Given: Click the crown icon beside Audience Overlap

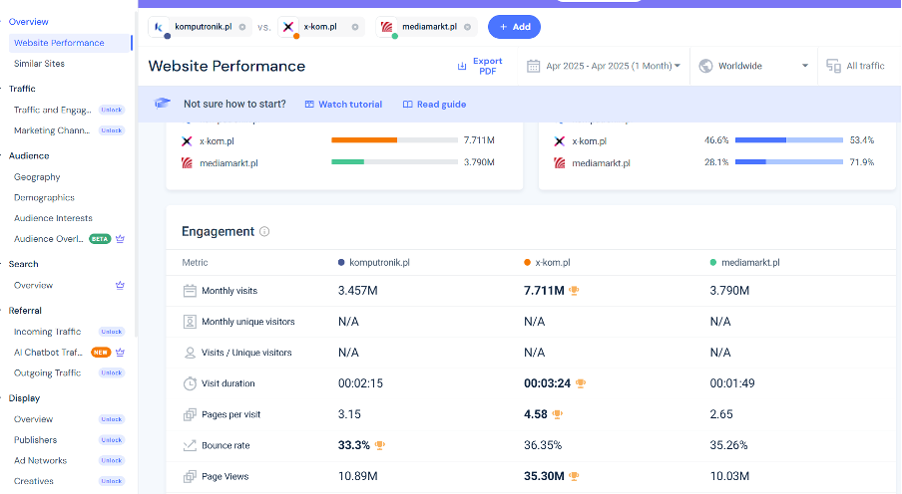Looking at the screenshot, I should (x=120, y=239).
